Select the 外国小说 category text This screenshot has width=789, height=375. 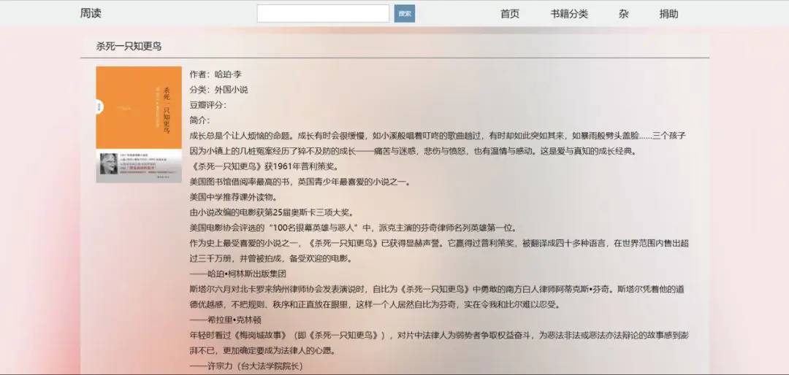point(231,90)
